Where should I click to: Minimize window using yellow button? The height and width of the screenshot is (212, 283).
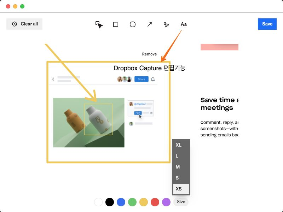point(15,6)
